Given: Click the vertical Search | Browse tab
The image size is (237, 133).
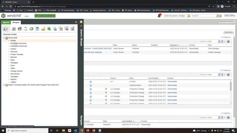Looking at the screenshot, I should (x=81, y=38).
